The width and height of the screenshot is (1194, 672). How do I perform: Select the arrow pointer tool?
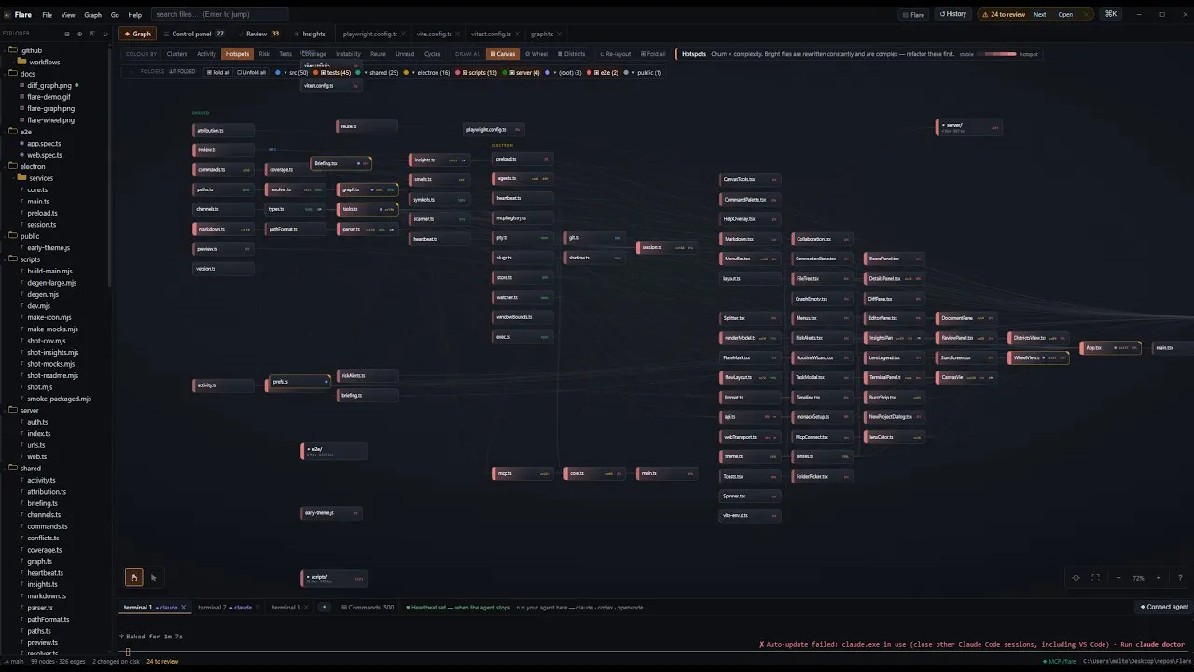click(x=153, y=578)
